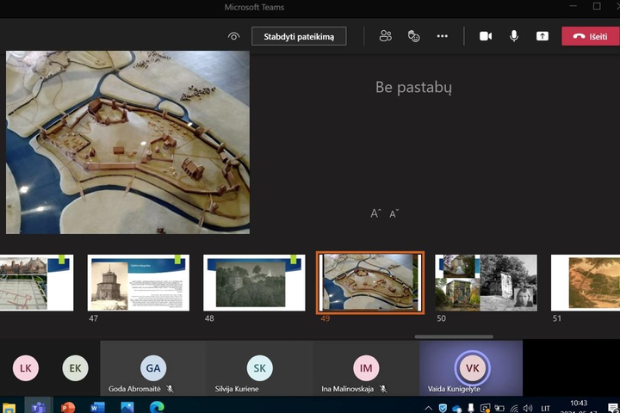620x413 pixels.
Task: Toggle the private view eye icon
Action: coord(233,36)
